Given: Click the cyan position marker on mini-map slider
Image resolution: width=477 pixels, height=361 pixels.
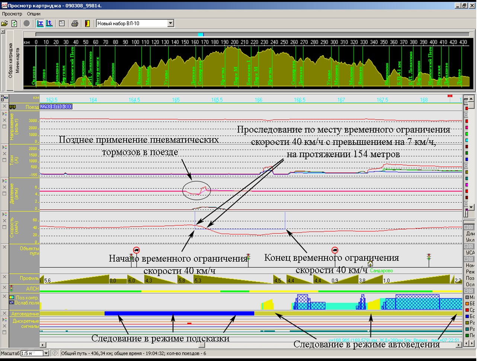Looking at the screenshot, I should (201, 35).
